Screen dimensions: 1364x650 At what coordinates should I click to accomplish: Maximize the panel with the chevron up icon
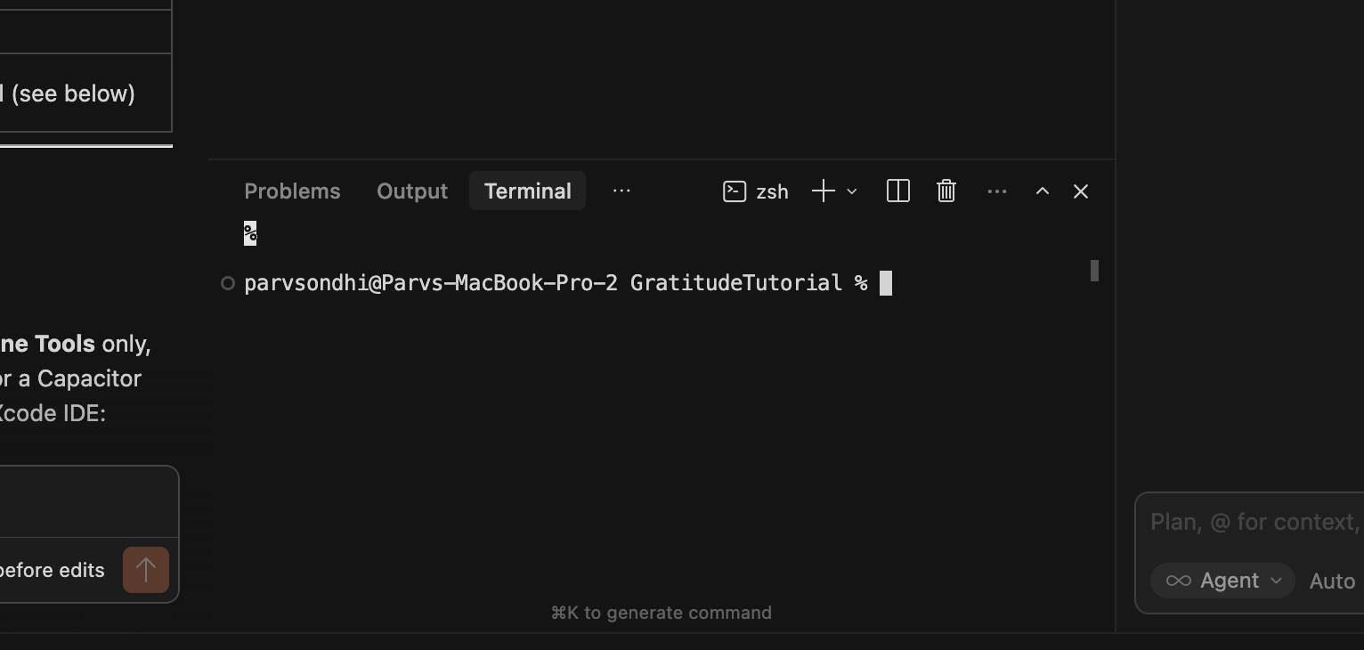(1042, 191)
